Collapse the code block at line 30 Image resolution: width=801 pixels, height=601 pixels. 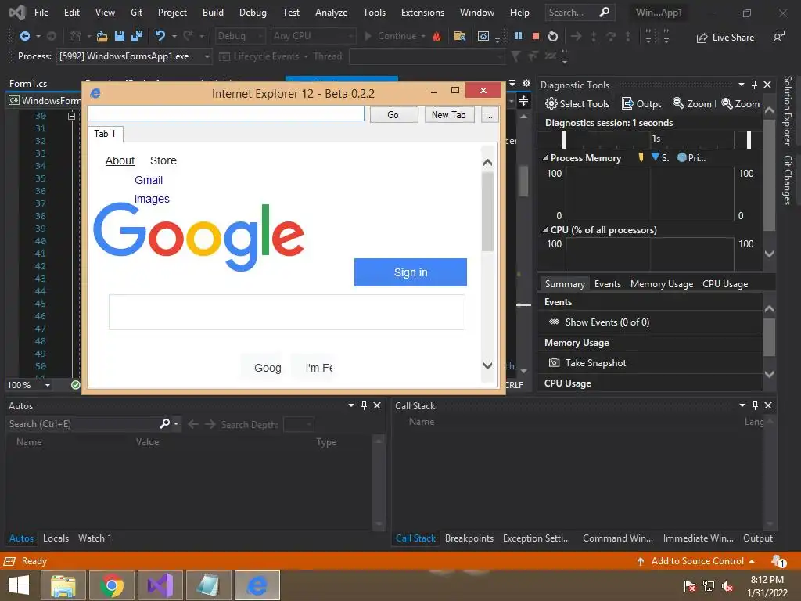[71, 116]
